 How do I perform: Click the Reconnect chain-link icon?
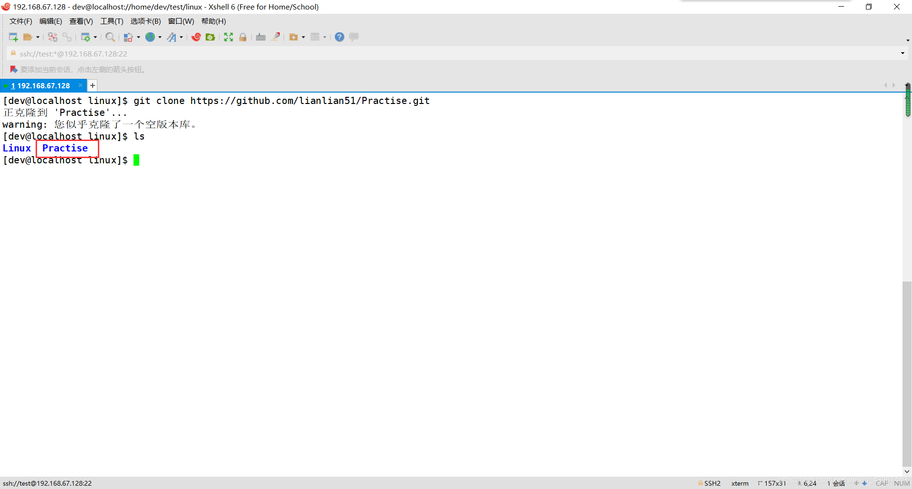click(67, 37)
